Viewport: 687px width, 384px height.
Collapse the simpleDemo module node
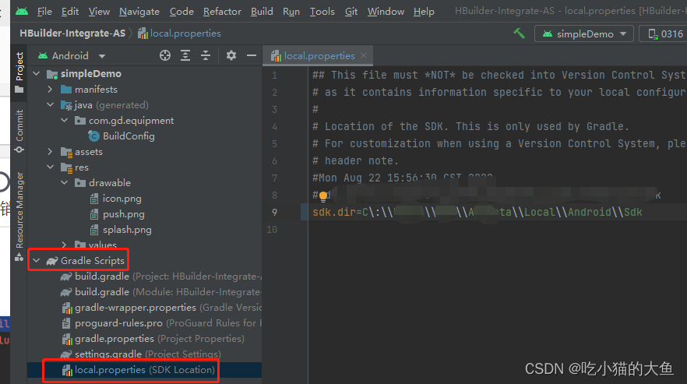coord(37,74)
